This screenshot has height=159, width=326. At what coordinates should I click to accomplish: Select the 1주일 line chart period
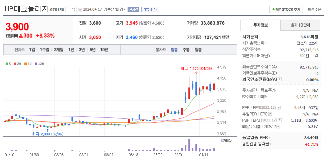[x=44, y=50]
